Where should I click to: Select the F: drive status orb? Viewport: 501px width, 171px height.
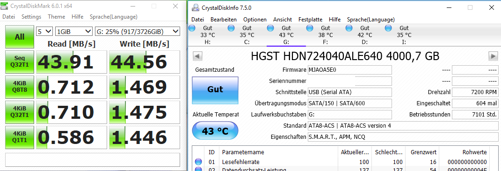click(310, 28)
